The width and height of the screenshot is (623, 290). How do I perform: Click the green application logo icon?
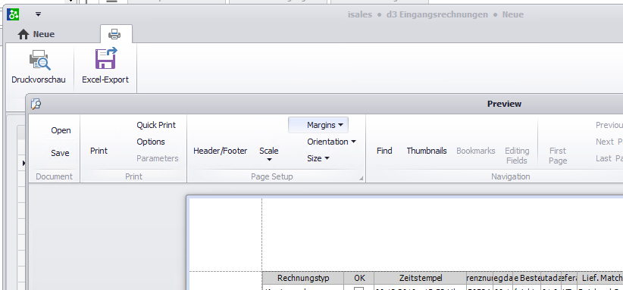13,14
